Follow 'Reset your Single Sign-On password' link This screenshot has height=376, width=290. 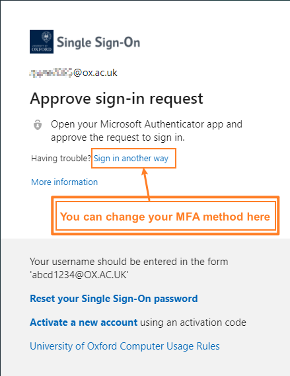point(114,299)
